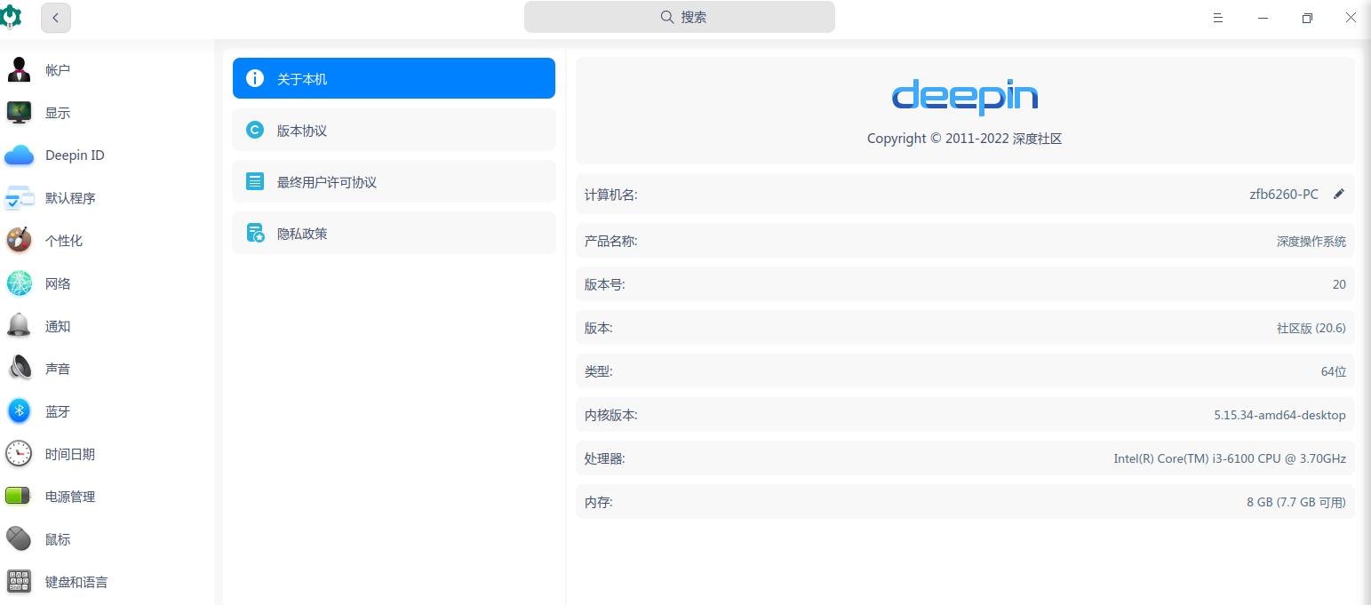Select the Deepin ID settings icon

(75, 155)
